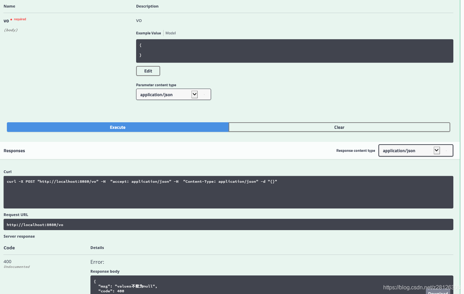Image resolution: width=464 pixels, height=294 pixels.
Task: Click the arrow of the Response content type select
Action: (x=437, y=150)
